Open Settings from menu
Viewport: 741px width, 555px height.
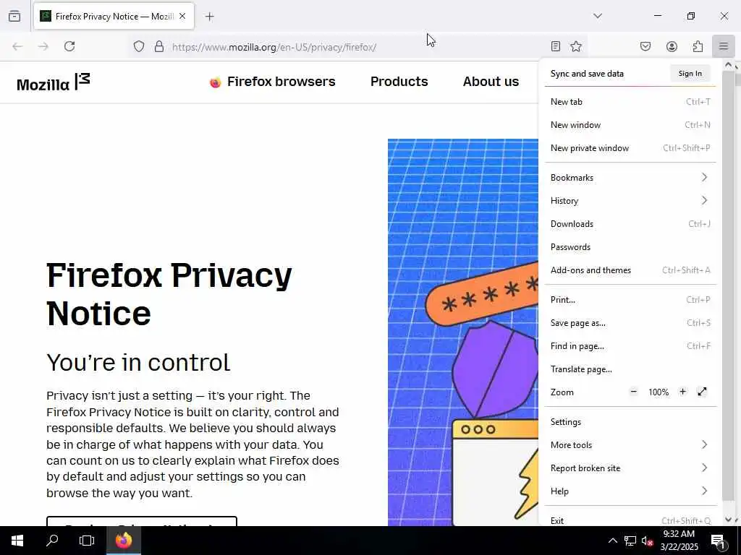[630, 422]
